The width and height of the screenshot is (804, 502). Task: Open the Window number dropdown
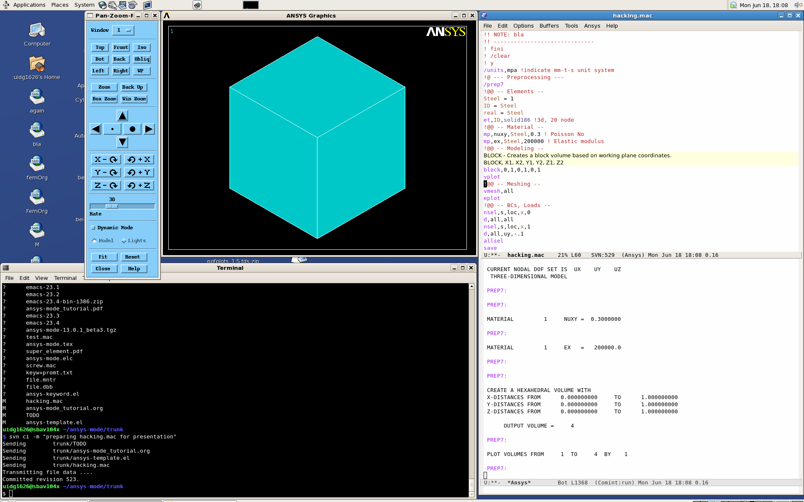[x=123, y=31]
